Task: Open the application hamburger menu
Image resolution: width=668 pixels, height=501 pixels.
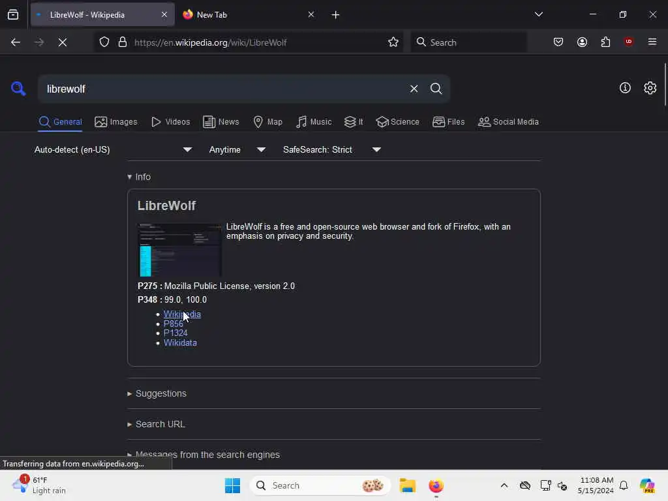Action: (652, 42)
